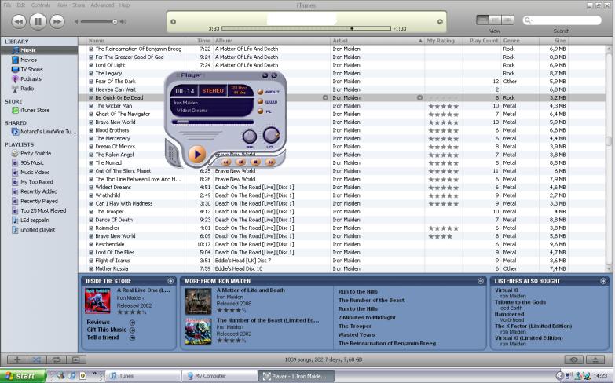This screenshot has height=383, width=615.
Task: Switch to list view button
Action: (482, 20)
